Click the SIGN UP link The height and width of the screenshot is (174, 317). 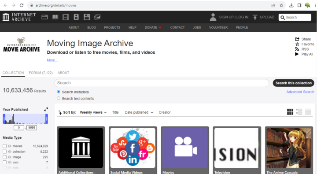[x=226, y=17]
